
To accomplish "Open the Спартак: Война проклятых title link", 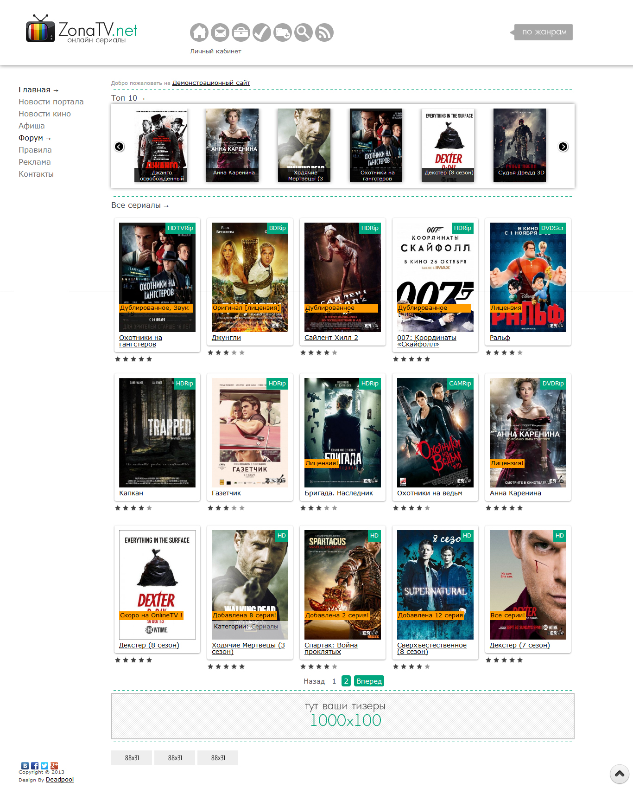I will (331, 649).
